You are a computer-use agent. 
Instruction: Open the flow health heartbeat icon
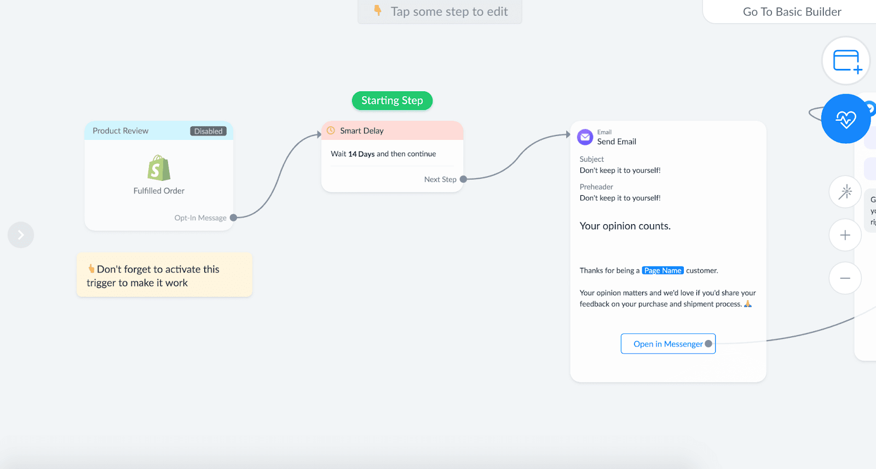pyautogui.click(x=846, y=119)
